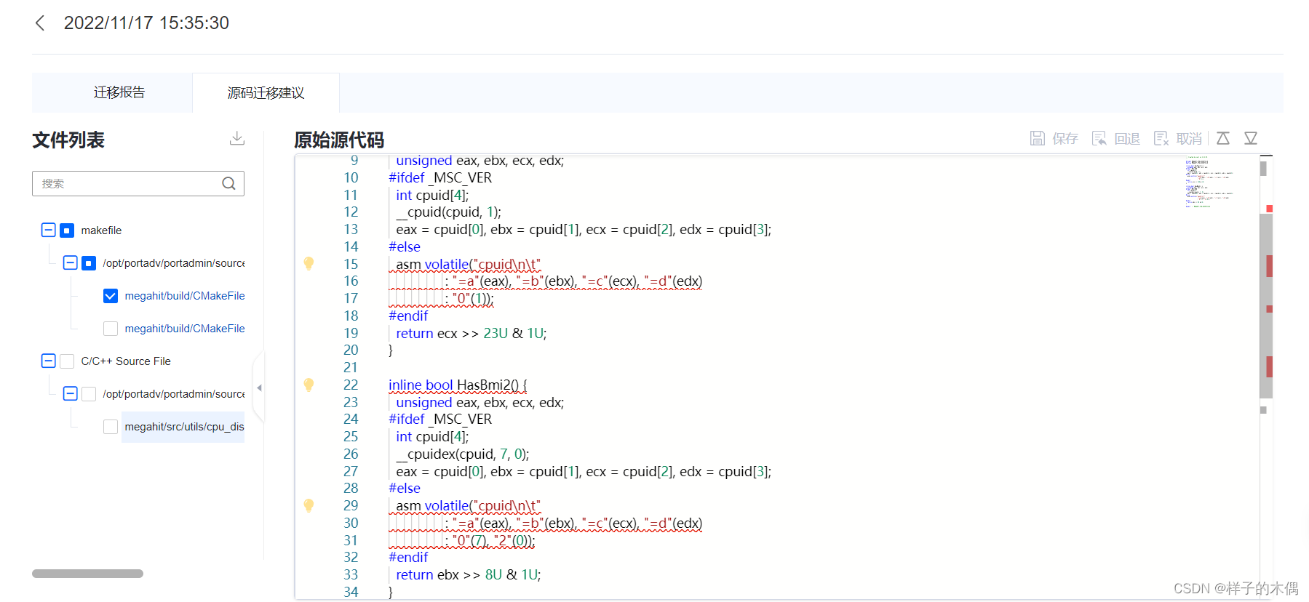The height and width of the screenshot is (602, 1309).
Task: Open lightbulb suggestion on line 15
Action: [309, 264]
